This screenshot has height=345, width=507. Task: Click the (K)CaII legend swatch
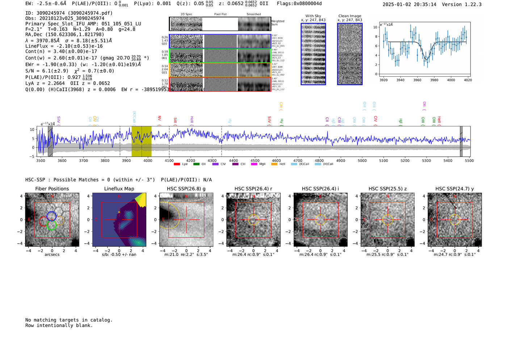294,164
